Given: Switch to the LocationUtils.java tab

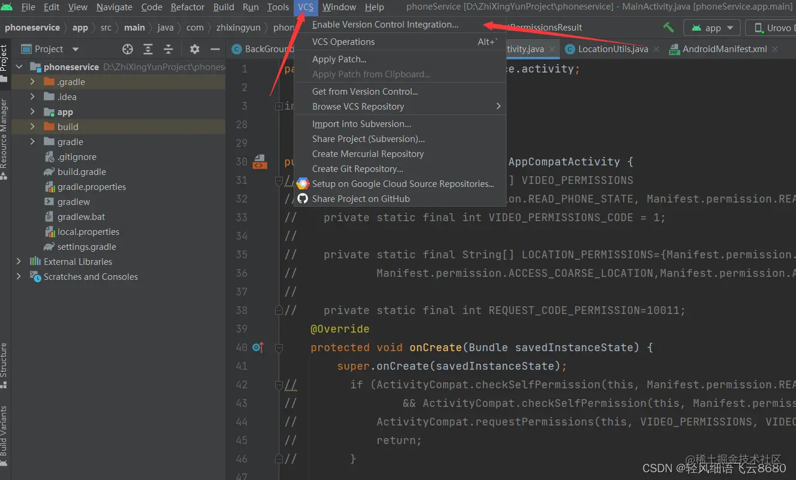Looking at the screenshot, I should [x=613, y=49].
